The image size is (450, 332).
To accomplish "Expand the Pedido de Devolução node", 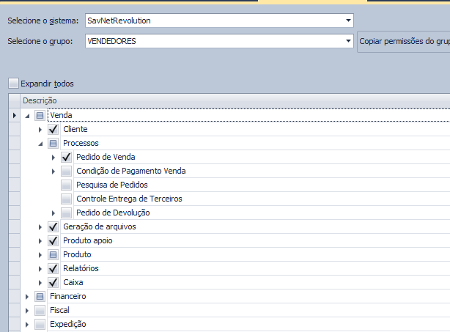I will tap(54, 213).
